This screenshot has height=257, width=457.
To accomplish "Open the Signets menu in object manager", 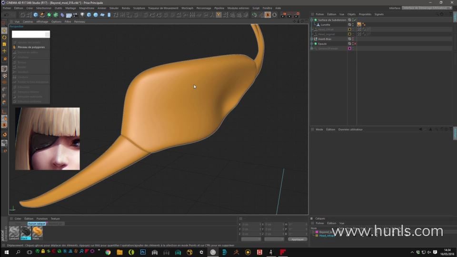I will [379, 14].
